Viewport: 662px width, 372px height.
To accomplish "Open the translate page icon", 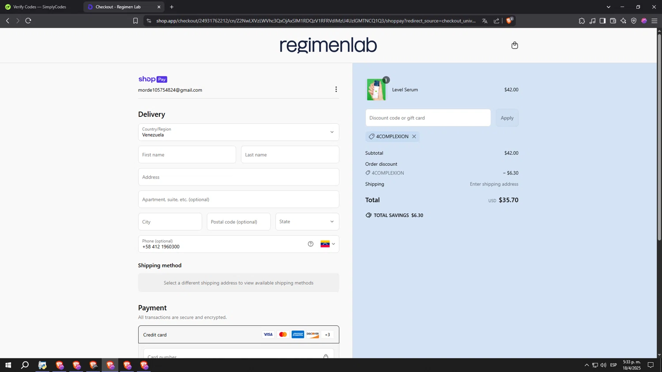I will (485, 21).
